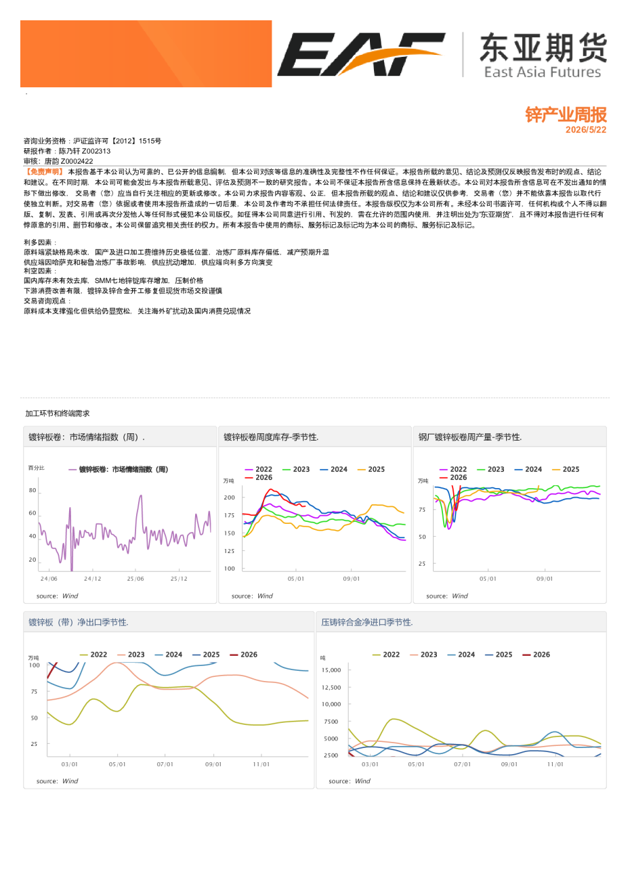Viewport: 630px width, 882px height.
Task: Click the 2024 legend entry in the 压铸锌合金净进口 chart
Action: (461, 655)
